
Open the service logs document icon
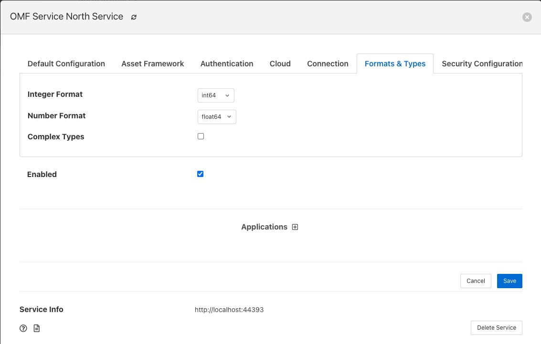(37, 328)
